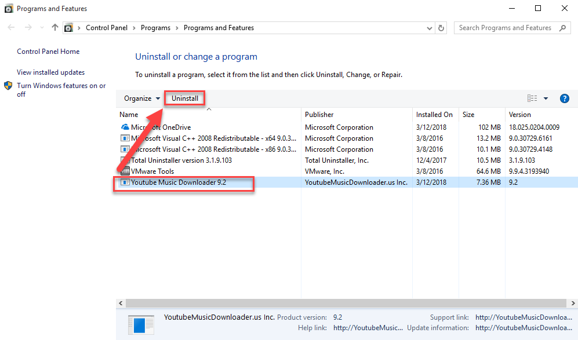Click the details pane program thumbnail
578x340 pixels.
tap(141, 324)
